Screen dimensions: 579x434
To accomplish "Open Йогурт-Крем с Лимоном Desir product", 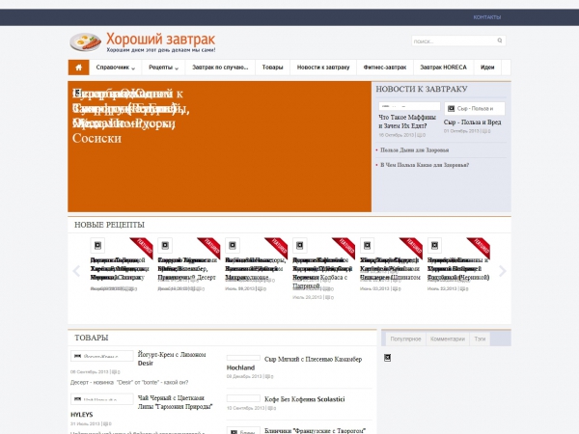I will point(172,359).
